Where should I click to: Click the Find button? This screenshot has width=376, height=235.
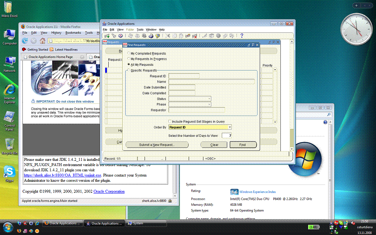point(243,145)
